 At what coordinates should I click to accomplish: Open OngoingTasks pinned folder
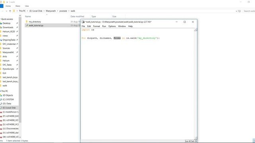[9, 40]
